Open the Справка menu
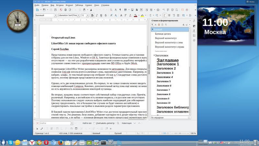 pyautogui.click(x=105, y=5)
